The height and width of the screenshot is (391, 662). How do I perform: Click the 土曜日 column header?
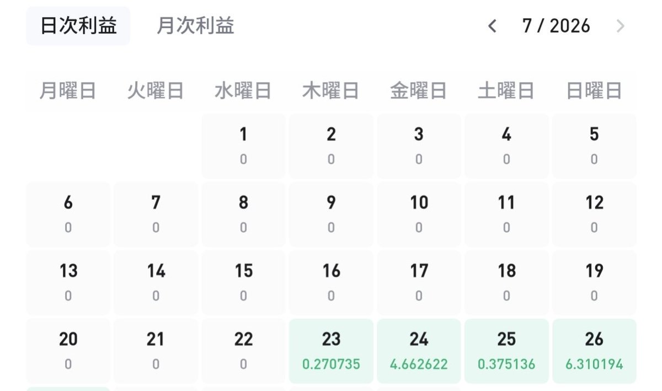(x=506, y=90)
